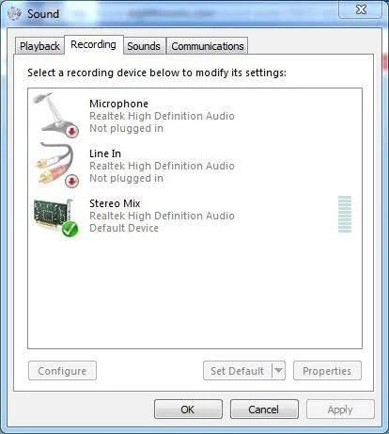389x434 pixels.
Task: Click the Apply button
Action: click(x=340, y=410)
